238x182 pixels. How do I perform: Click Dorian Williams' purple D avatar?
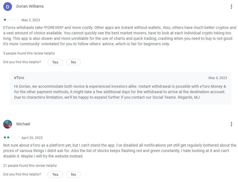[8, 7]
